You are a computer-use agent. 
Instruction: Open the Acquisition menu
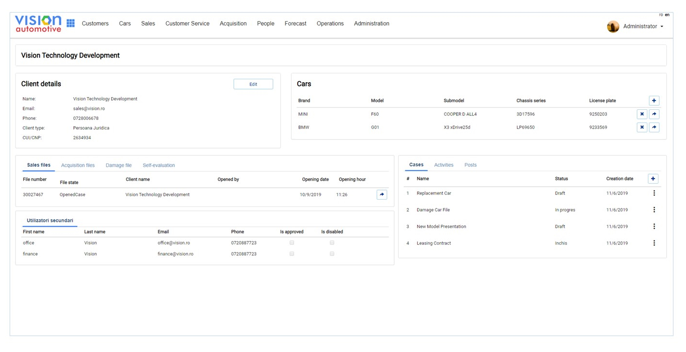coord(233,23)
